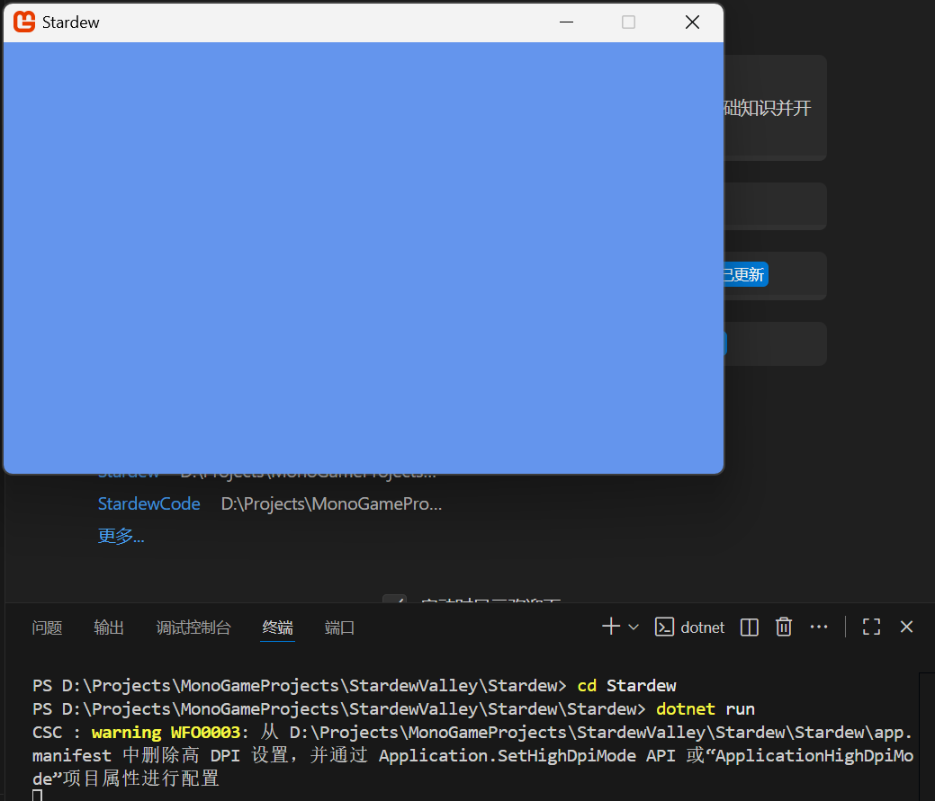935x801 pixels.
Task: Close the Stardew game window
Action: click(692, 22)
